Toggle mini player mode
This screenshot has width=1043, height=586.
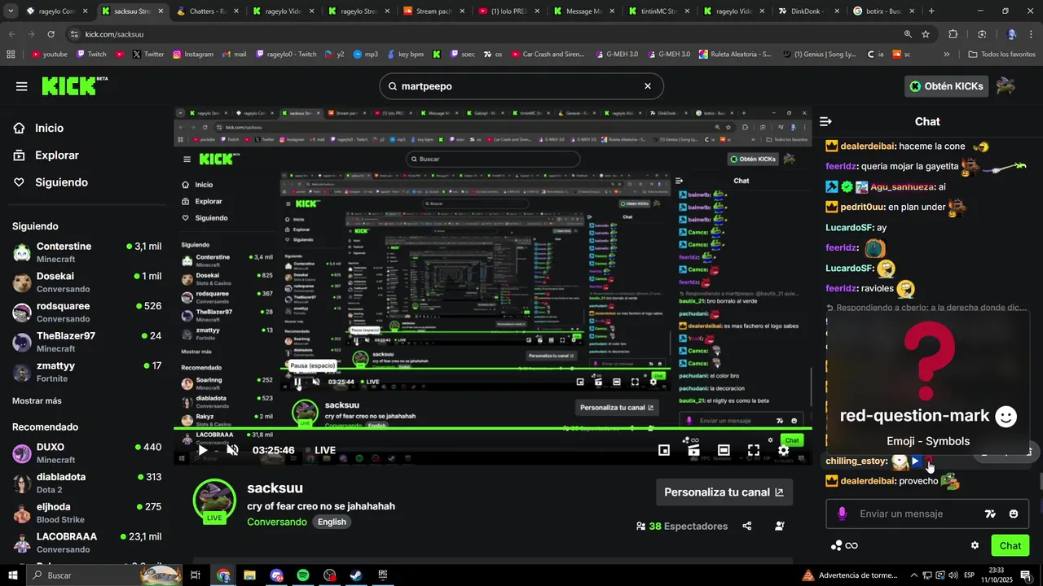tap(664, 450)
